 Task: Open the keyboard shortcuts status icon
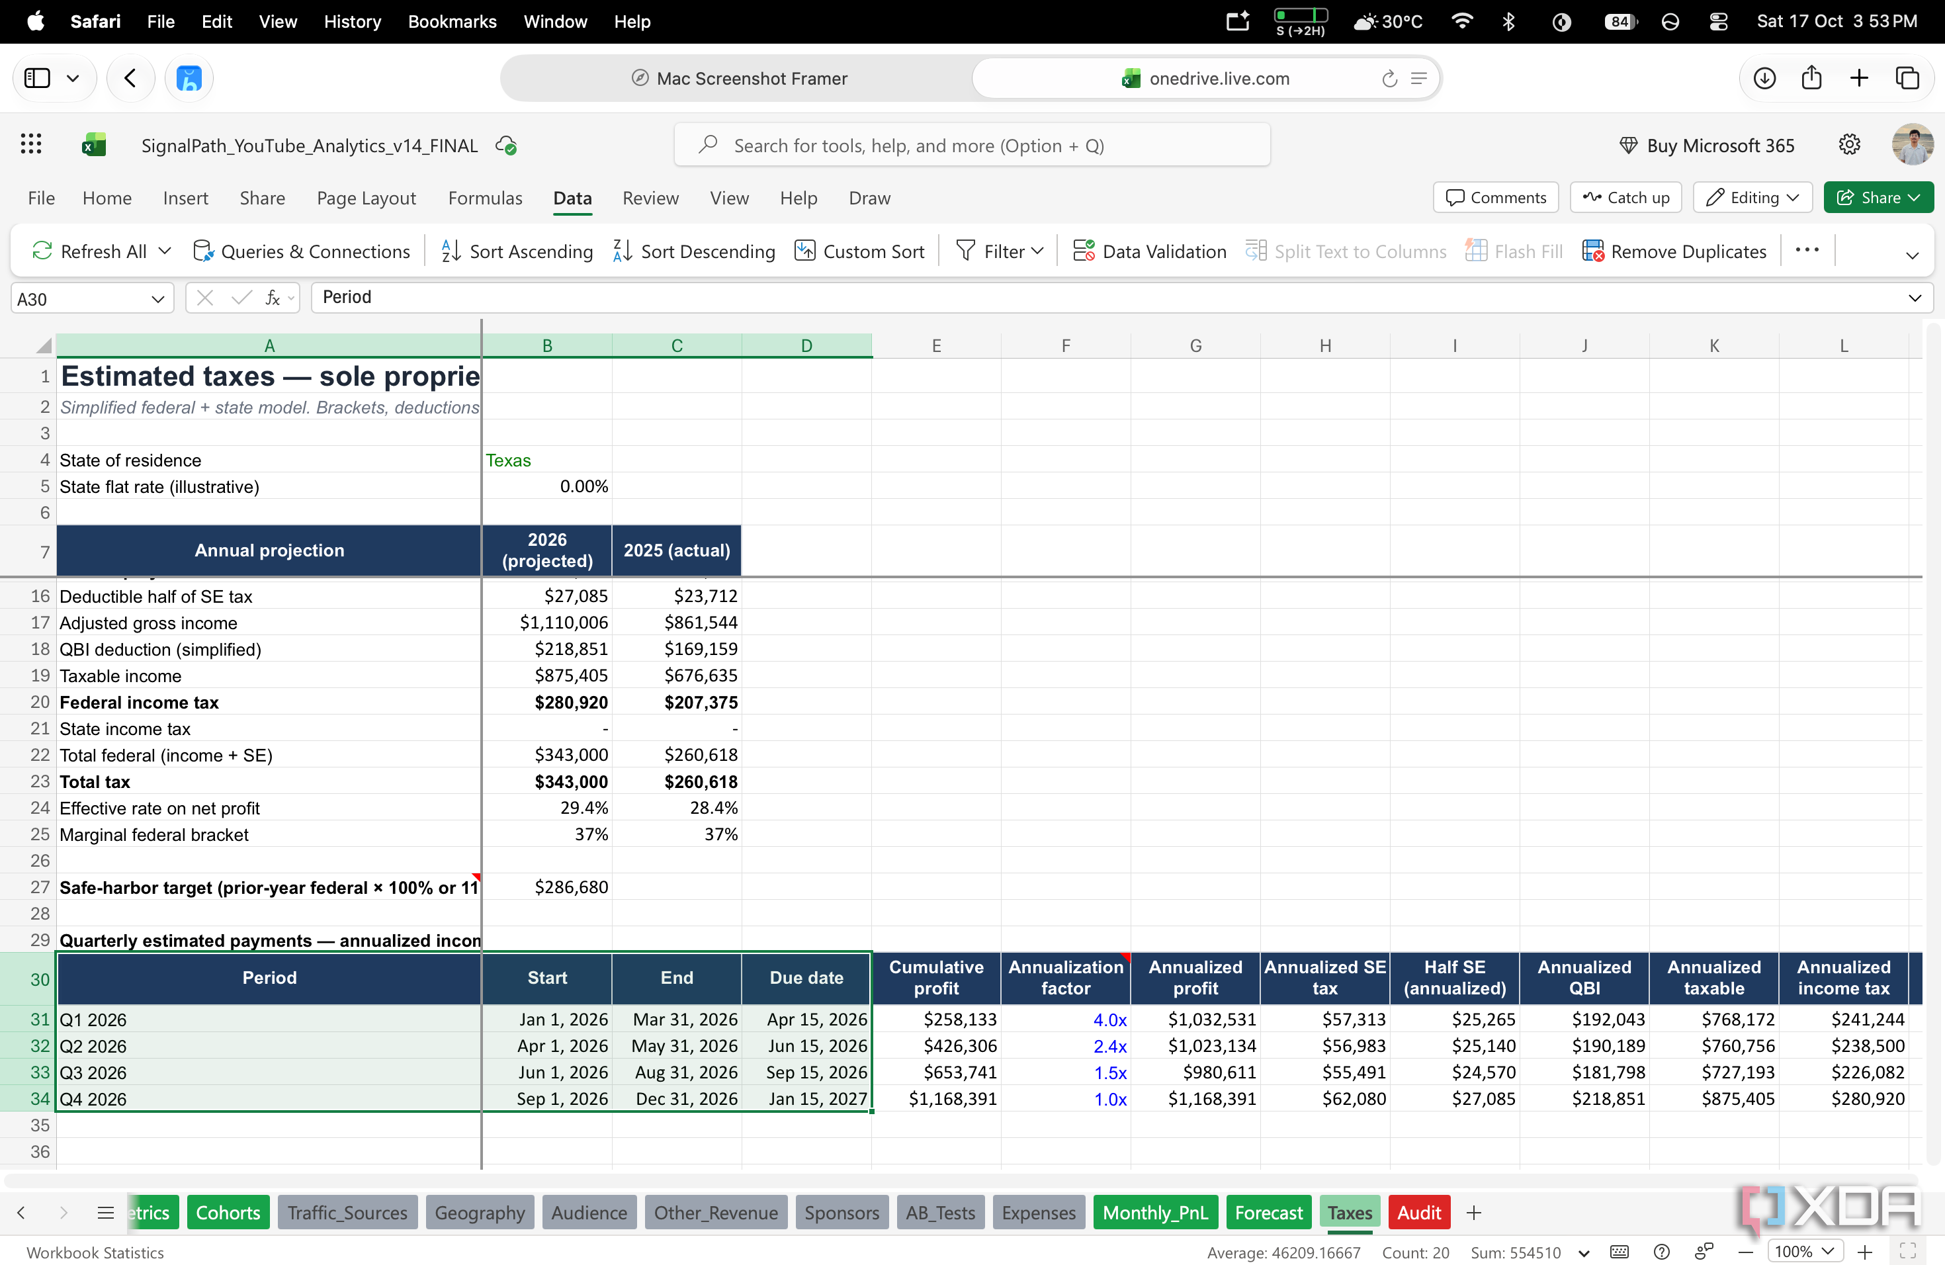(x=1619, y=1252)
